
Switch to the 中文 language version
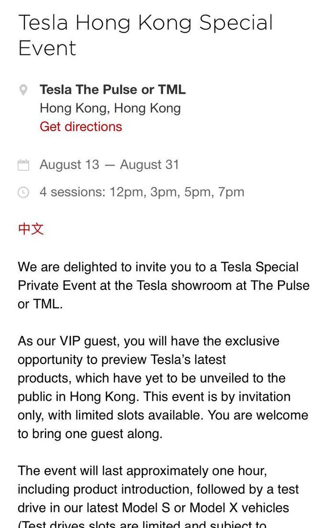click(x=31, y=229)
